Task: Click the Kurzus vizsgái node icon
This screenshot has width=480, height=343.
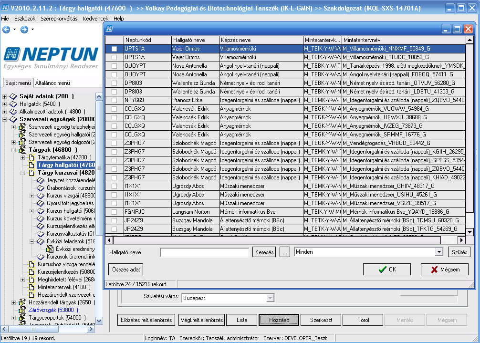Action: point(41,196)
